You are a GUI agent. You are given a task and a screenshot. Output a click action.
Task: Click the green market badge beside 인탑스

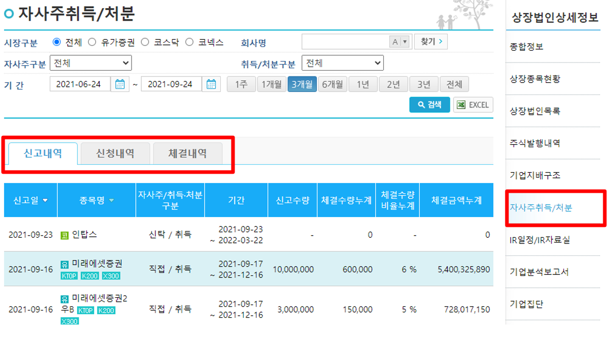[x=65, y=235]
